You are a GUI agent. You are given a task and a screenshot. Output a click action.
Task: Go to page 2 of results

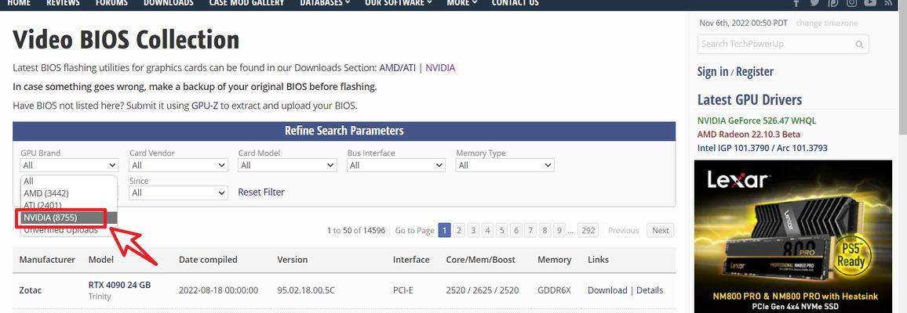tap(459, 231)
